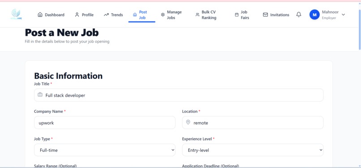Viewport: 361px width, 168px height.
Task: Click the blue M user avatar
Action: (314, 15)
